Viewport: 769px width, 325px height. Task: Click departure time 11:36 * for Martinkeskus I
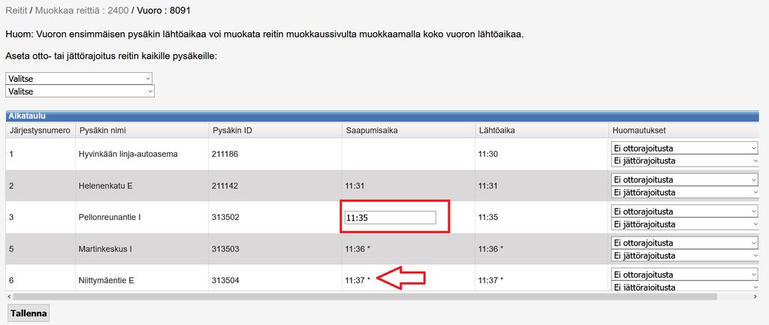tap(491, 249)
